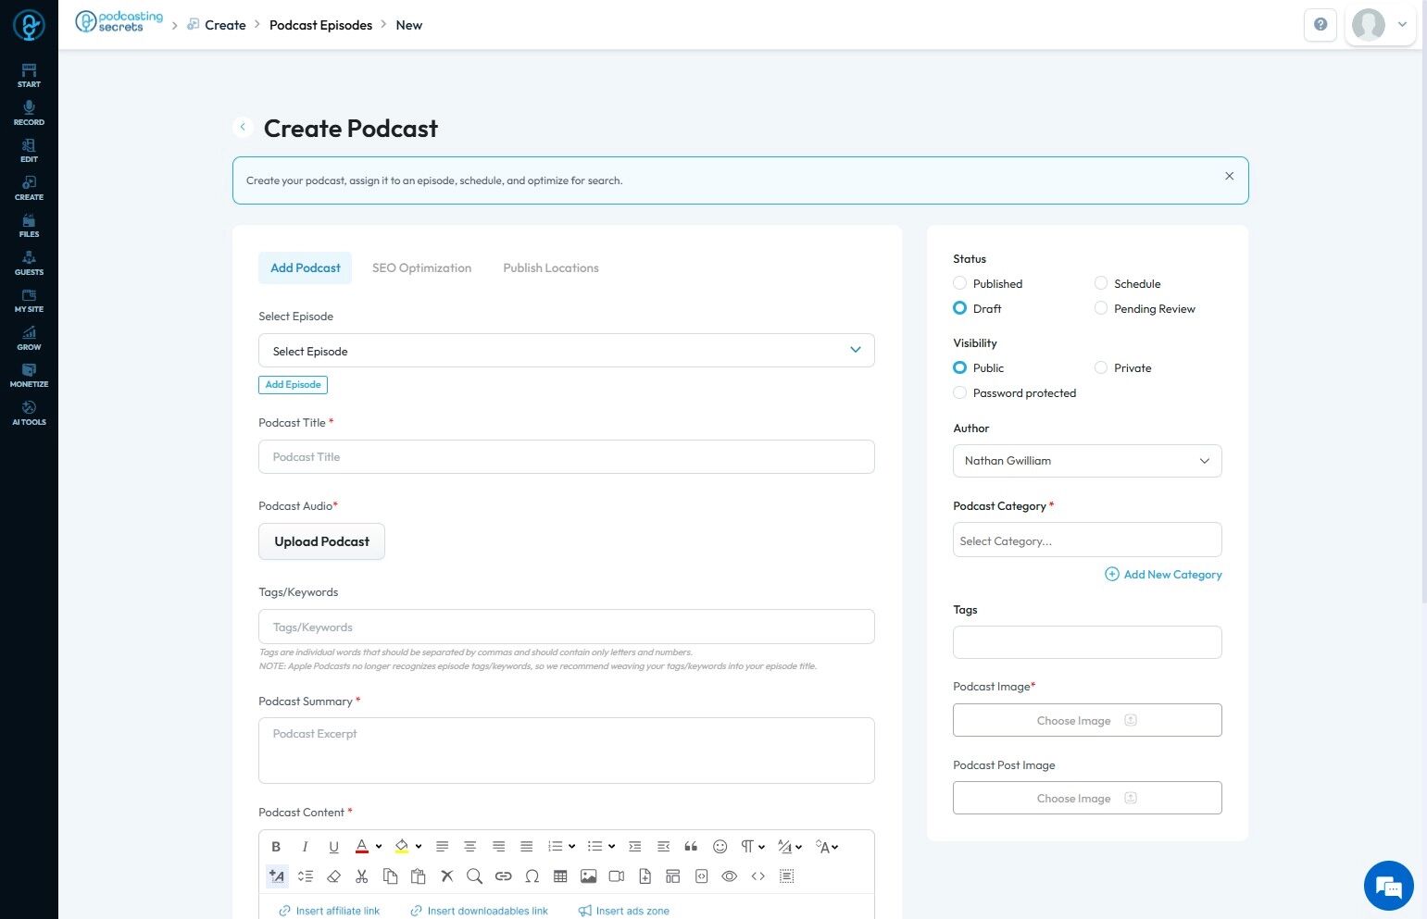
Task: Switch to SEO Optimization tab
Action: click(421, 267)
